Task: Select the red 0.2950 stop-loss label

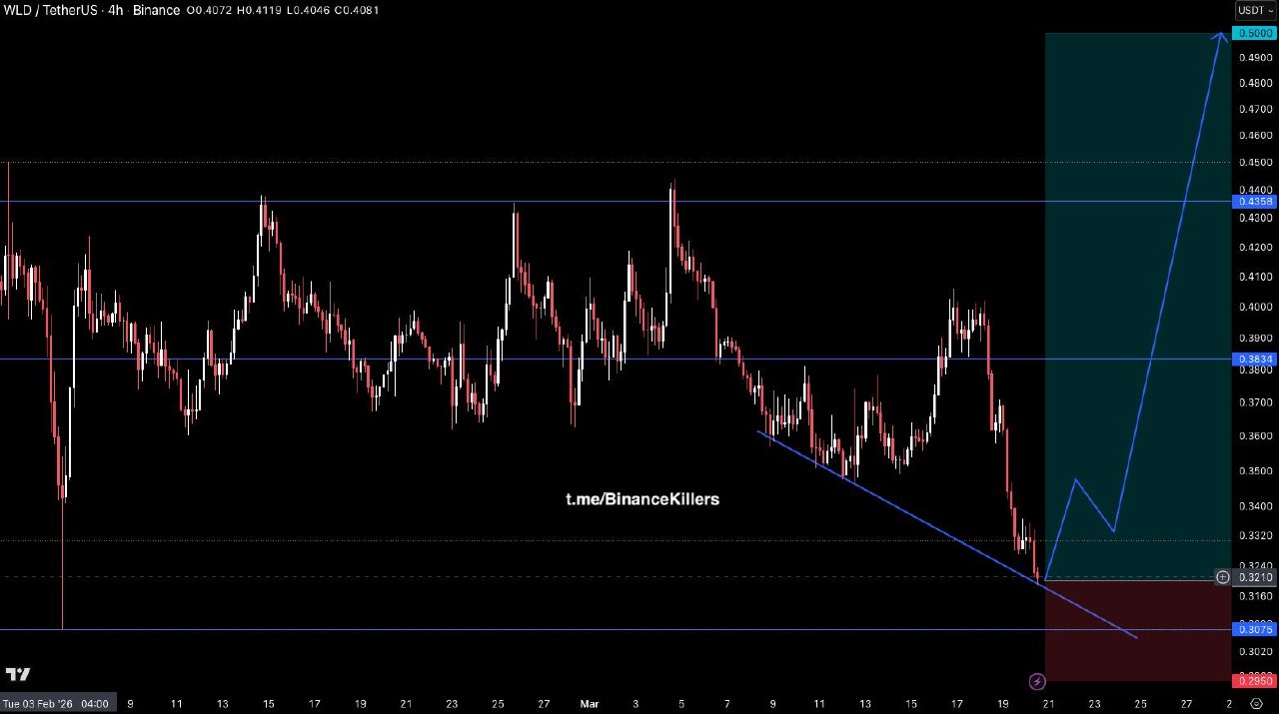Action: point(1255,680)
